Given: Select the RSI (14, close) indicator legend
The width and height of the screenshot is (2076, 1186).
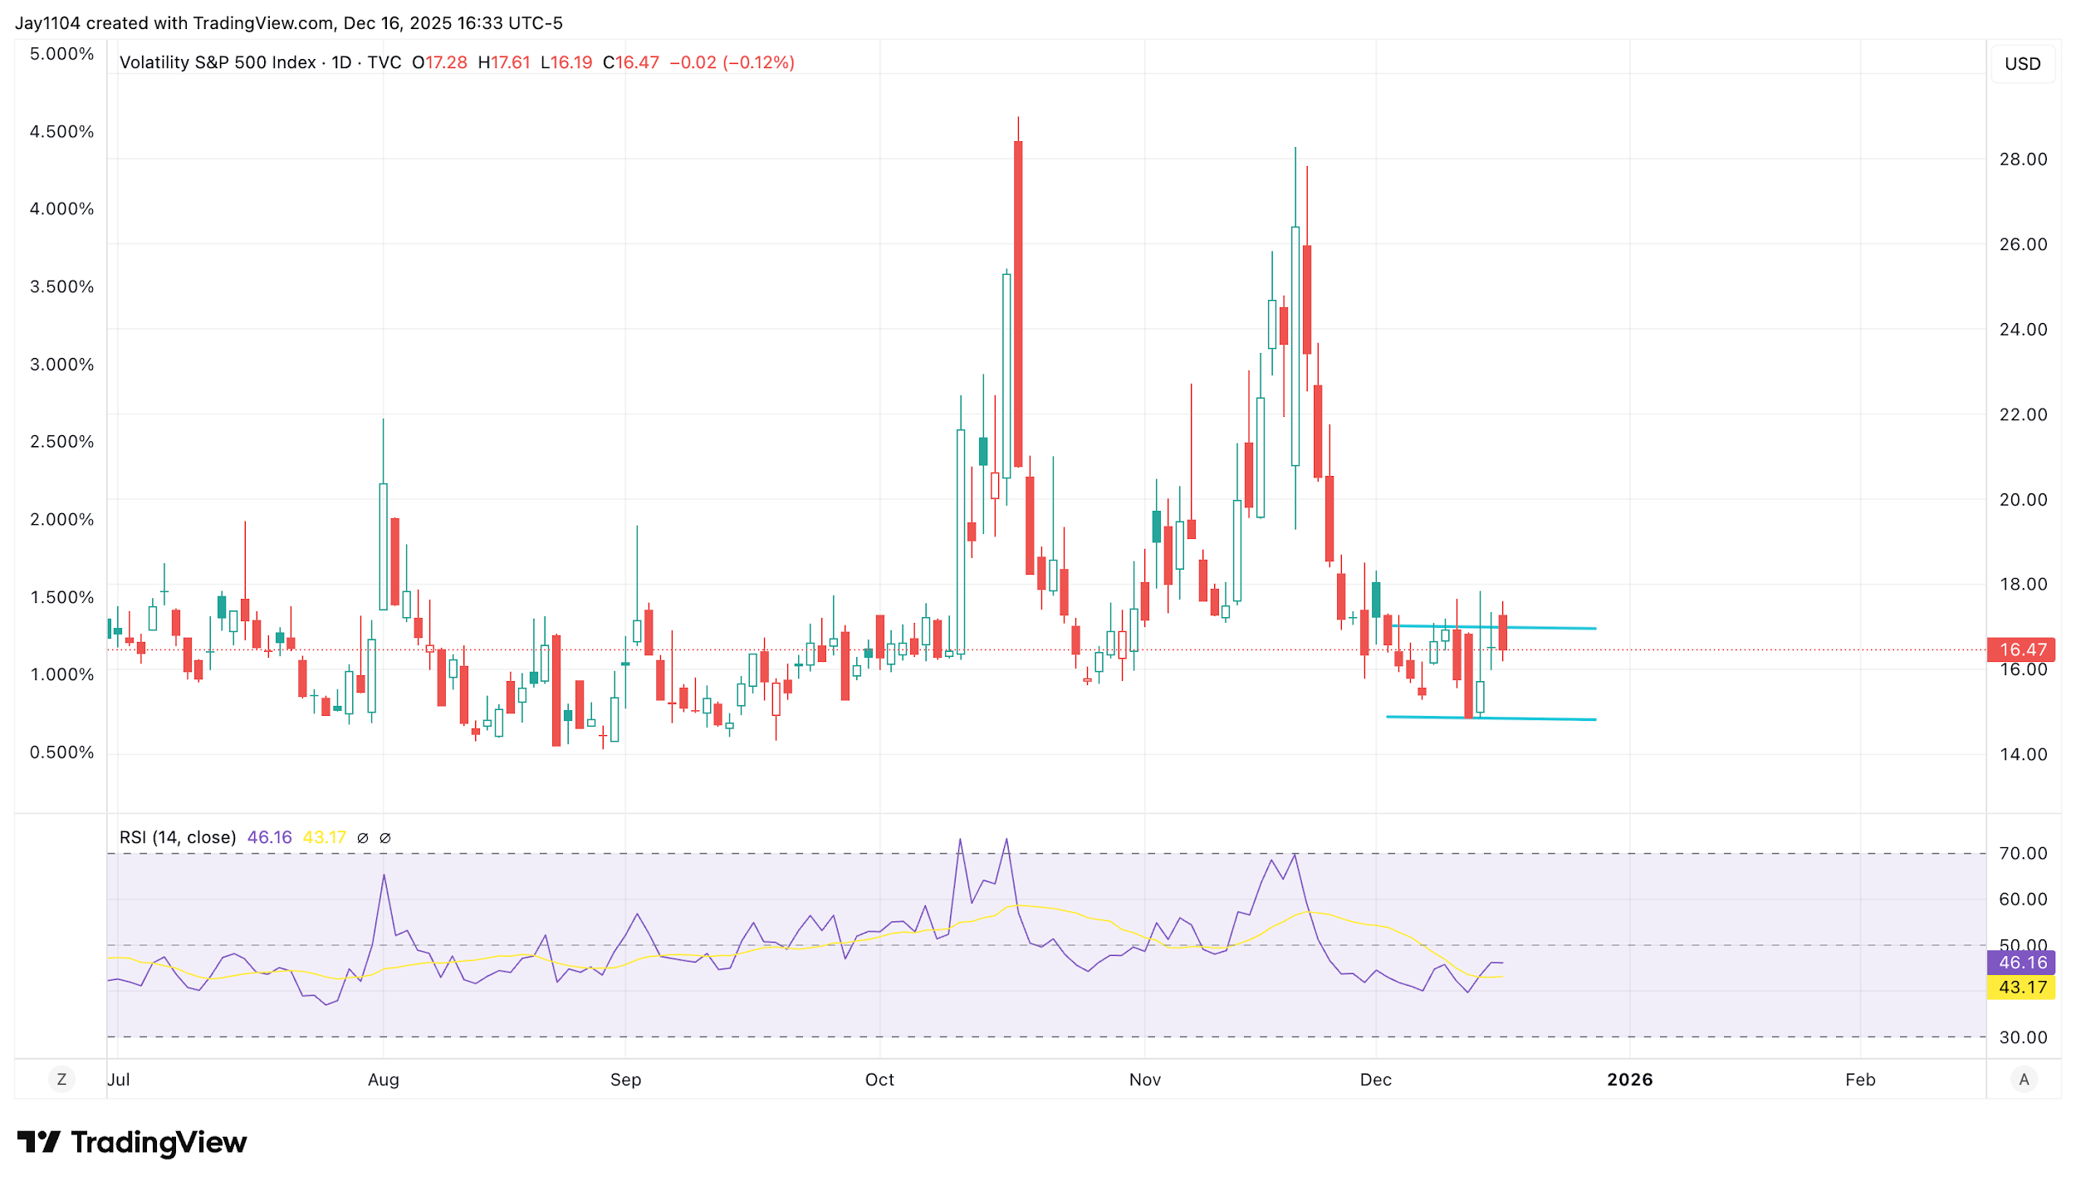Looking at the screenshot, I should (178, 837).
